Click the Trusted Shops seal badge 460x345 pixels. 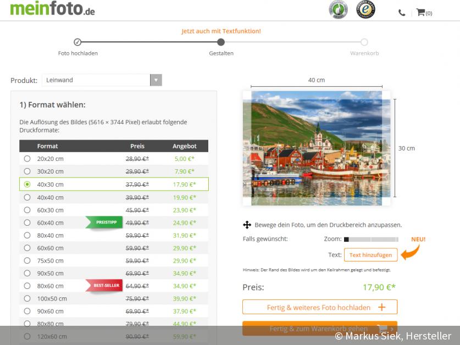tap(365, 9)
